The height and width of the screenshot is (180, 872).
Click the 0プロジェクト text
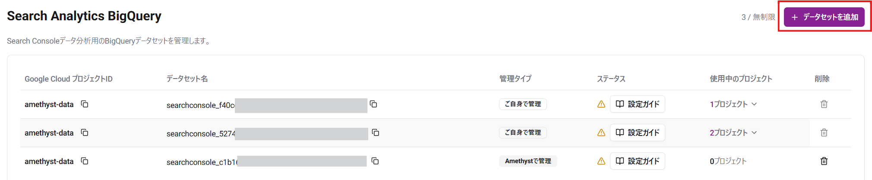(x=728, y=161)
